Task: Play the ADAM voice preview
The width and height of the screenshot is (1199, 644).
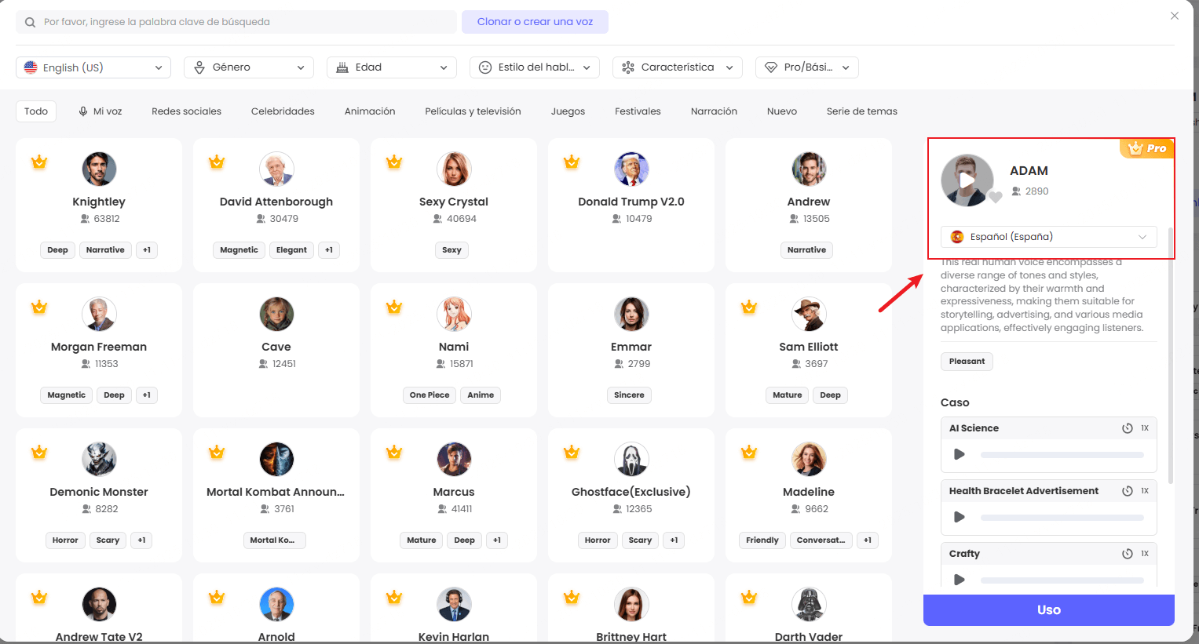Action: (x=967, y=180)
